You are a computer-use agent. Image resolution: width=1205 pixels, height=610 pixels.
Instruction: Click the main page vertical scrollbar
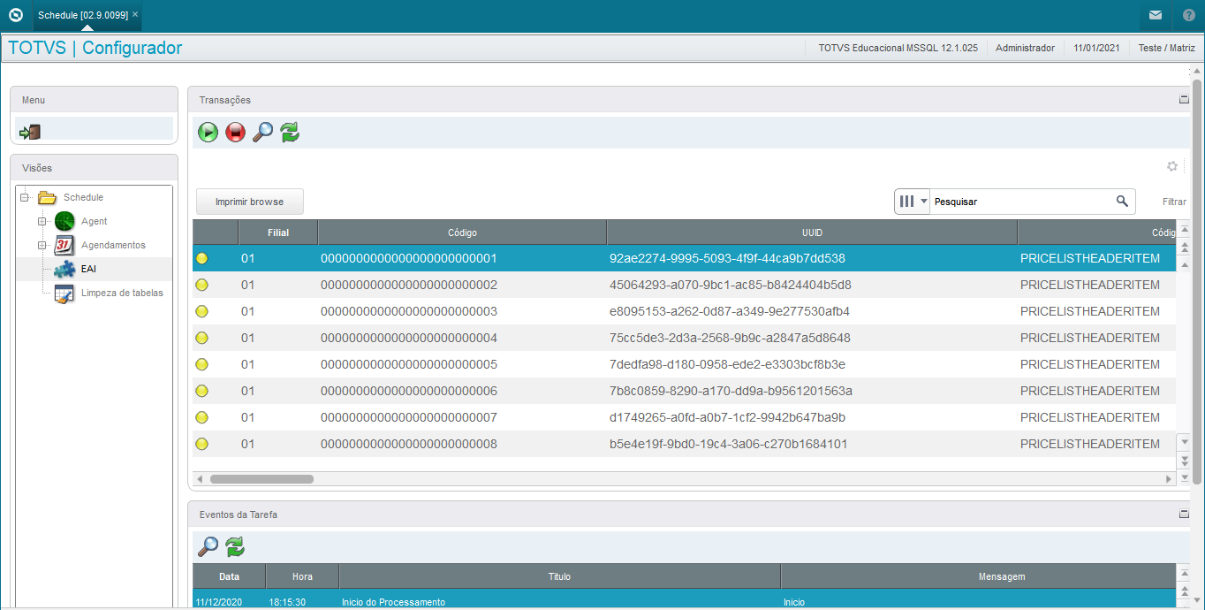point(1197,281)
